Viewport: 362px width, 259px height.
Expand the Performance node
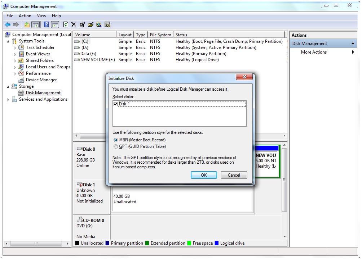click(x=15, y=74)
